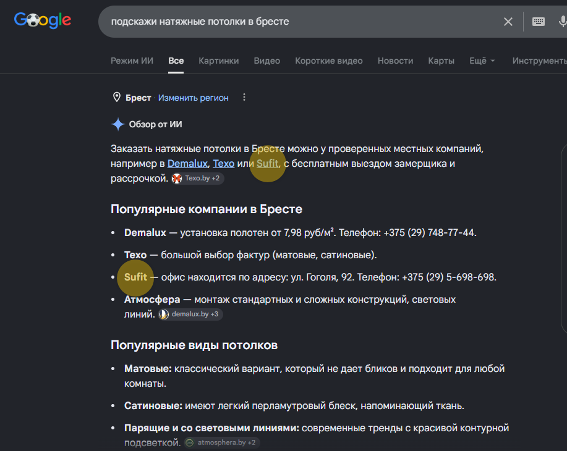Click the demalux.by favicon icon
567x451 pixels.
pos(164,314)
